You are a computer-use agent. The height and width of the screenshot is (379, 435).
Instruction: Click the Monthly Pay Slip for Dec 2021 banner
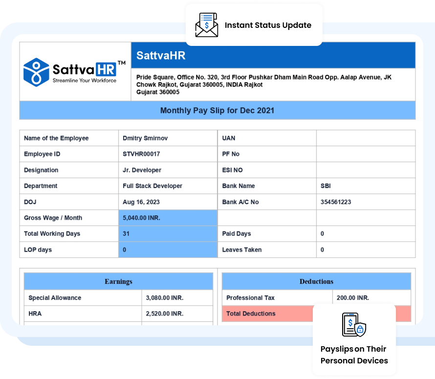pos(217,110)
